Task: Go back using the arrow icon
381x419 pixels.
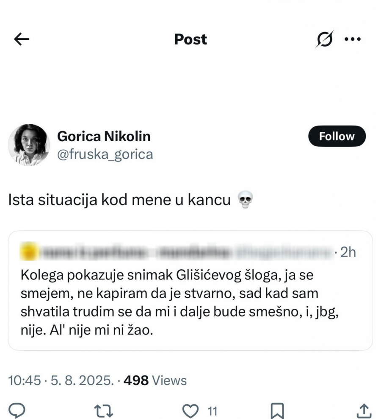Action: point(20,39)
